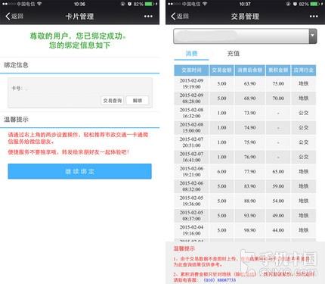
Task: Tap the battery icon on the right phone status bar
Action: pyautogui.click(x=315, y=4)
